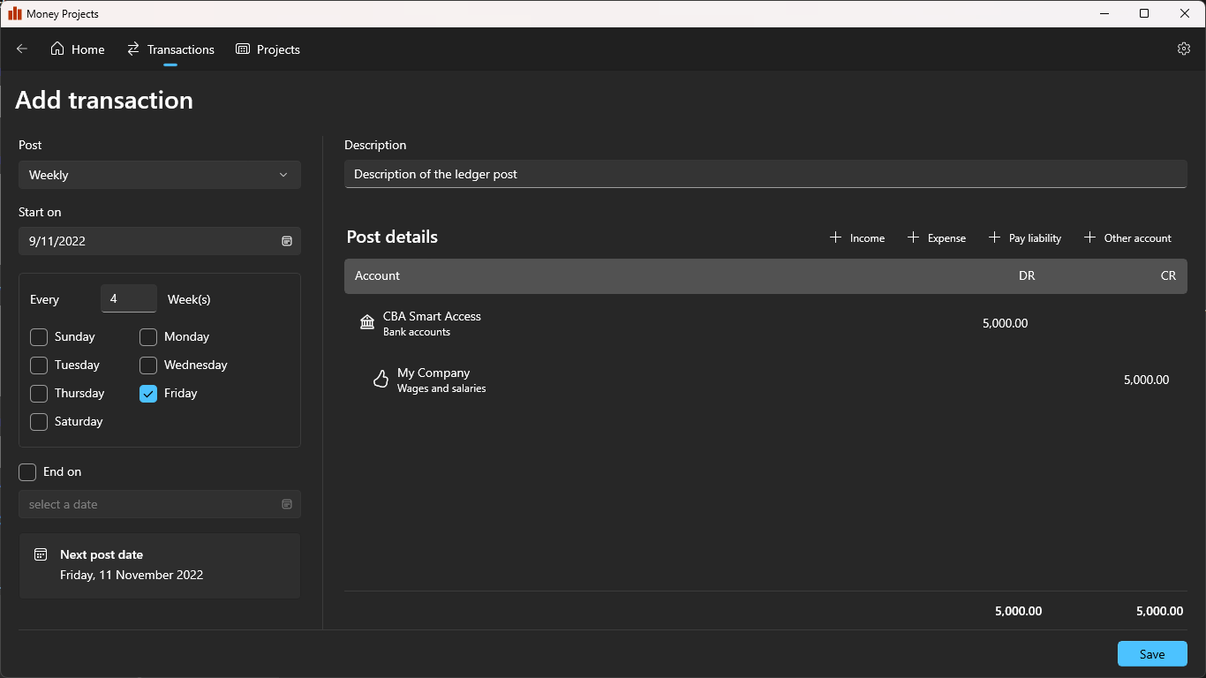Click the bank icon beside CBA Smart Access
Viewport: 1206px width, 678px height.
[367, 322]
